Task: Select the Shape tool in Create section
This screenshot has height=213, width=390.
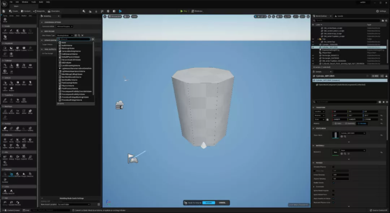Action: click(5, 38)
